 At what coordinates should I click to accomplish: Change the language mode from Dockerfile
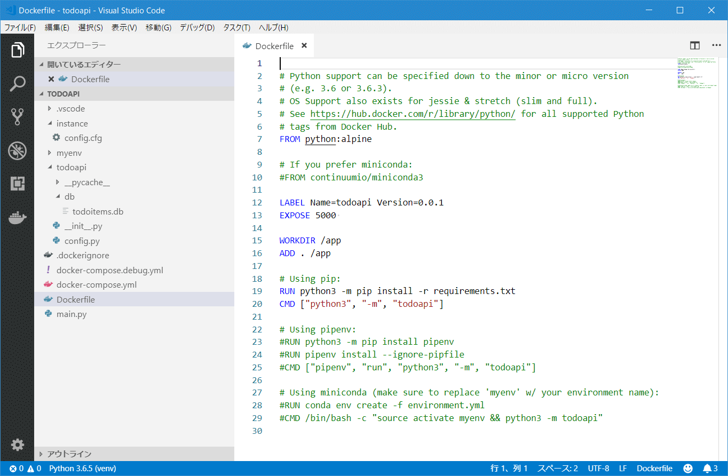click(x=654, y=468)
